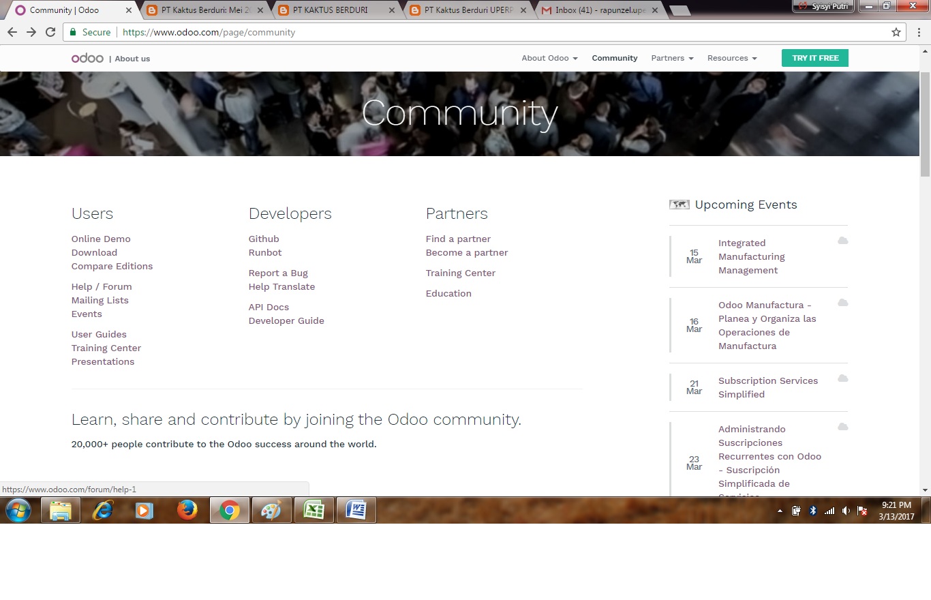The image size is (931, 600).
Task: Switch to Word in the taskbar
Action: coord(356,510)
